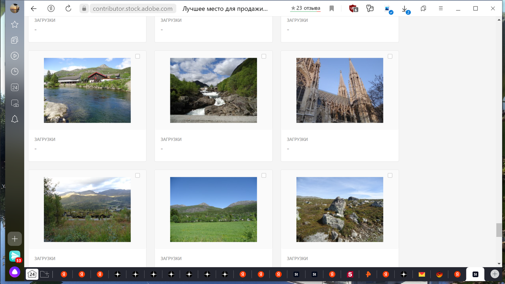Viewport: 505px width, 284px height.
Task: Open the Yandex home Я button
Action: point(51,8)
